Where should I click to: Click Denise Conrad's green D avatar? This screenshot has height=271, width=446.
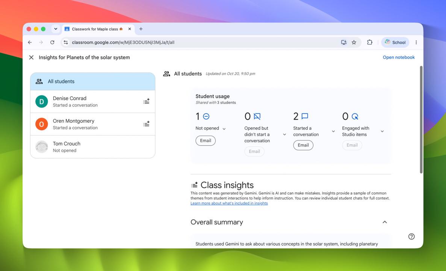tap(42, 102)
